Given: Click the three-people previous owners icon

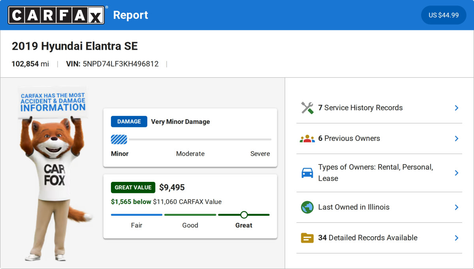Looking at the screenshot, I should [307, 138].
